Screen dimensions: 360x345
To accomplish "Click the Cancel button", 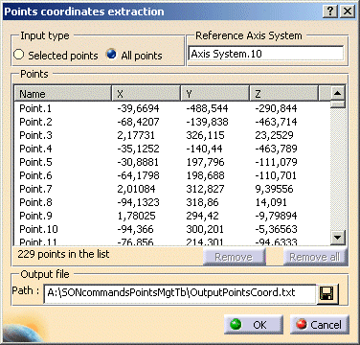I will 319,325.
